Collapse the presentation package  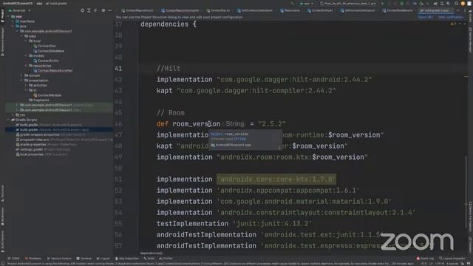click(21, 81)
